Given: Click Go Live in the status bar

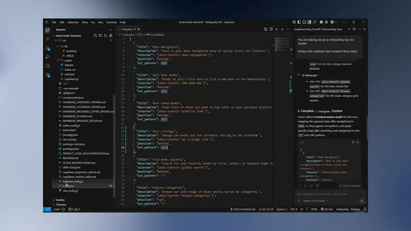Looking at the screenshot, I should 327,209.
